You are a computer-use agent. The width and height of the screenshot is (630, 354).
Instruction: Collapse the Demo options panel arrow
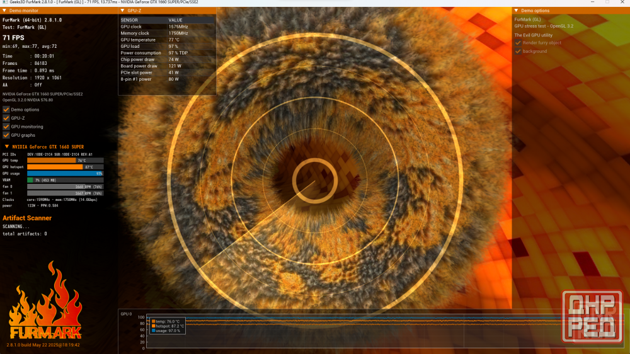tap(516, 11)
